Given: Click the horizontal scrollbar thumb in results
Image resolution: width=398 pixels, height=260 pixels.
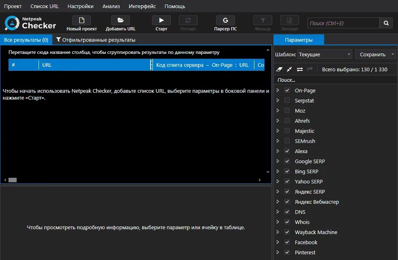Looking at the screenshot, I should (13, 180).
